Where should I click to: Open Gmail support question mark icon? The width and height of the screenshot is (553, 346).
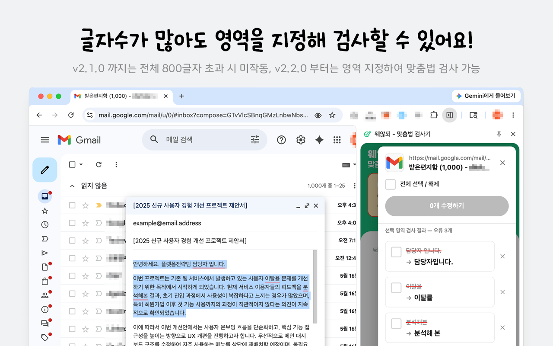[281, 140]
